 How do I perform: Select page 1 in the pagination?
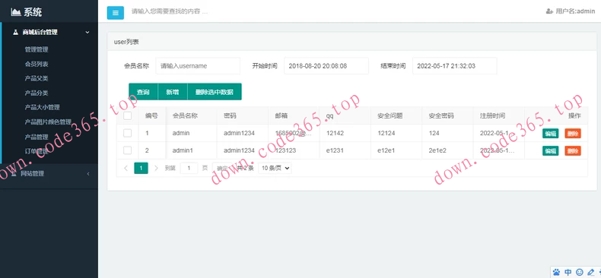(141, 168)
